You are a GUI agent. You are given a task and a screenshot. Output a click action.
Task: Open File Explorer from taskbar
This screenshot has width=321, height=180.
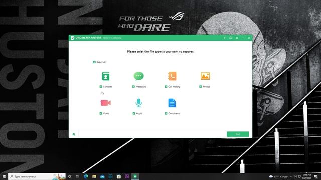click(94, 176)
